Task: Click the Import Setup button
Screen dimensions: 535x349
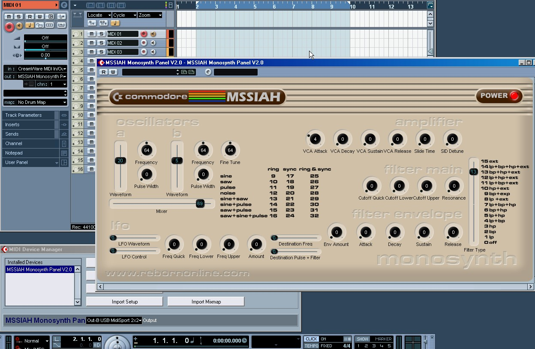Action: pyautogui.click(x=125, y=302)
